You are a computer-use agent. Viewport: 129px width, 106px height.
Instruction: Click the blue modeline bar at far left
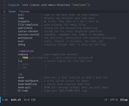tap(0, 100)
